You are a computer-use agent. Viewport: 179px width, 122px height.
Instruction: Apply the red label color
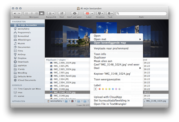(x=100, y=89)
